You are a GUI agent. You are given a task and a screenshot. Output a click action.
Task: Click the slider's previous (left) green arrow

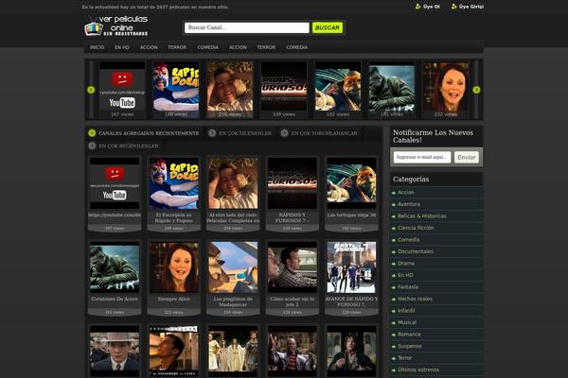(x=91, y=90)
